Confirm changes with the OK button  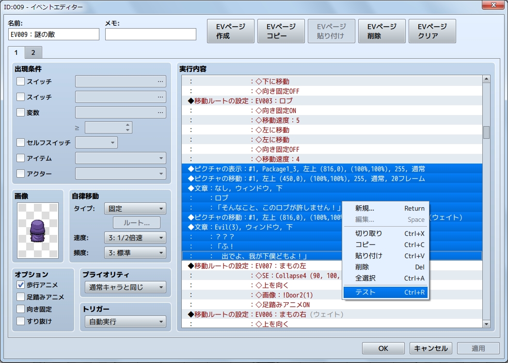tap(383, 348)
